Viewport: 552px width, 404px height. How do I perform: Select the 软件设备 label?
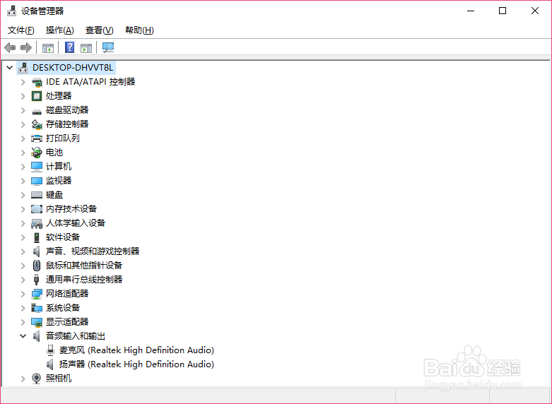63,237
